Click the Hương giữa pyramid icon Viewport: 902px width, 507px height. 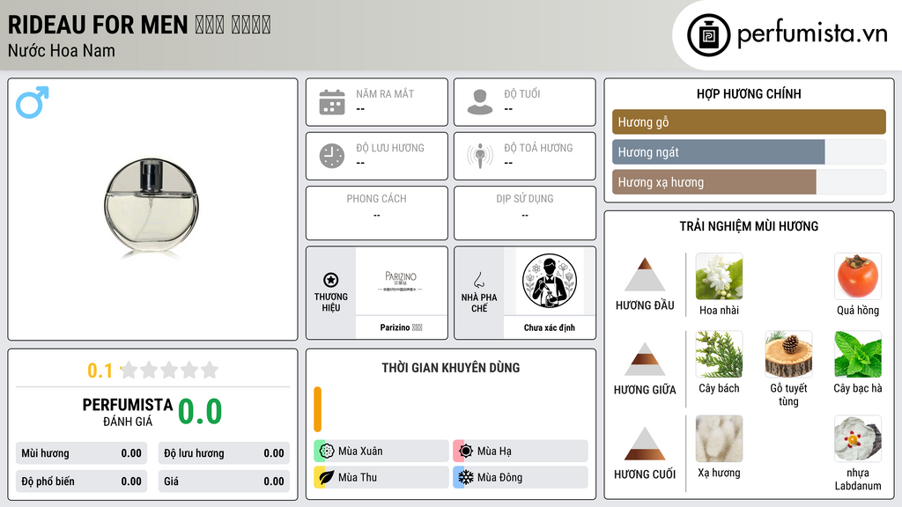pos(645,359)
